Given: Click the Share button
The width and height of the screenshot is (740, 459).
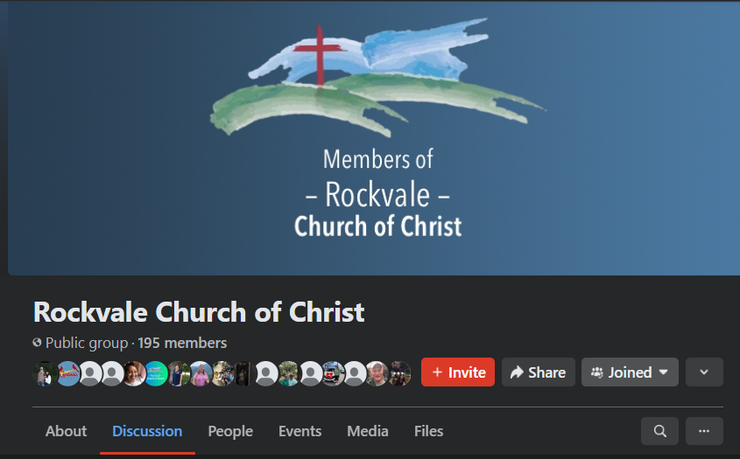Looking at the screenshot, I should (x=539, y=372).
